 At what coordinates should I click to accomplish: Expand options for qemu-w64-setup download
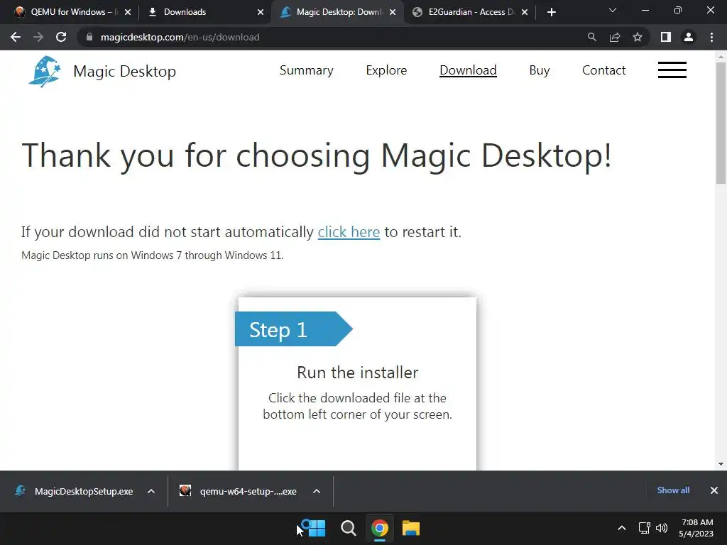coord(317,491)
